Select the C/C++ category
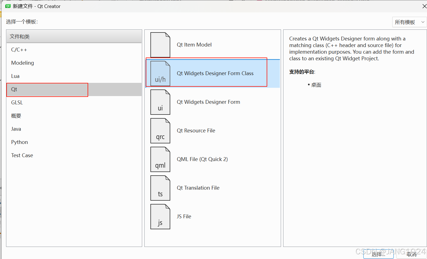 click(x=74, y=50)
